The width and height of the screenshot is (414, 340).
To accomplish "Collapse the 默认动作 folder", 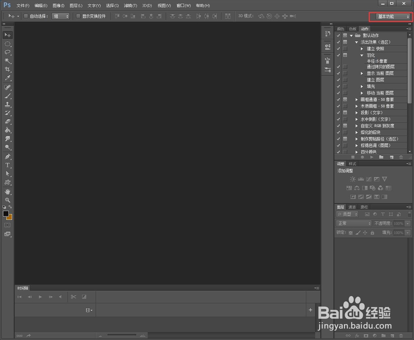I will (351, 35).
